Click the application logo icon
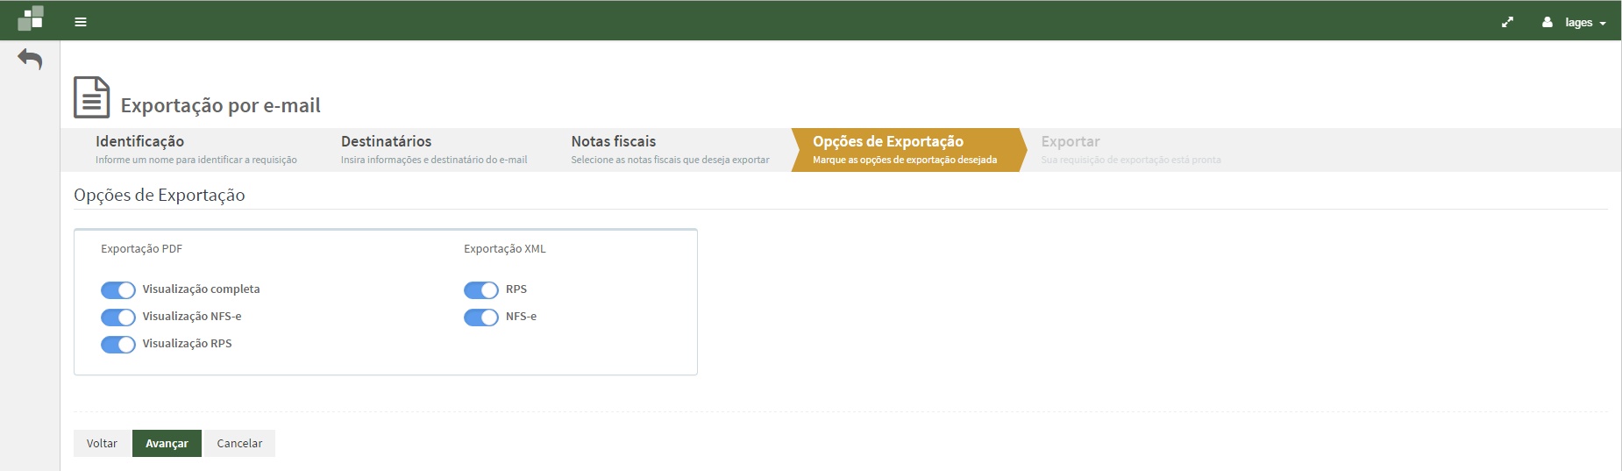1622x471 pixels. [x=31, y=18]
